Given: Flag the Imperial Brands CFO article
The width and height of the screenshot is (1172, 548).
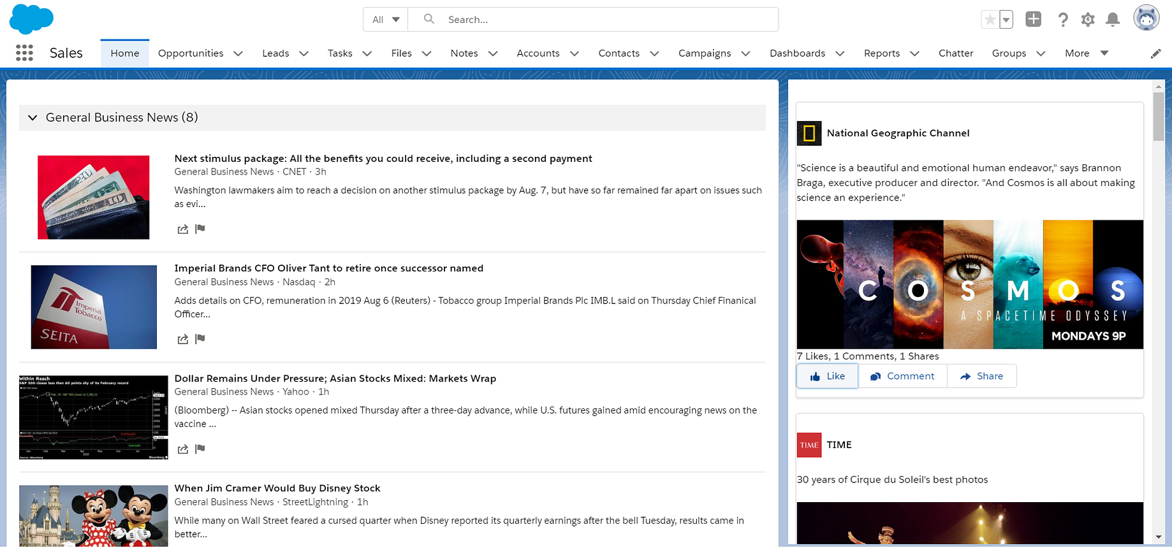Looking at the screenshot, I should 200,338.
